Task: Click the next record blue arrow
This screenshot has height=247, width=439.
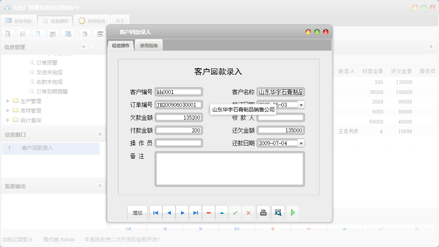Action: tap(182, 213)
